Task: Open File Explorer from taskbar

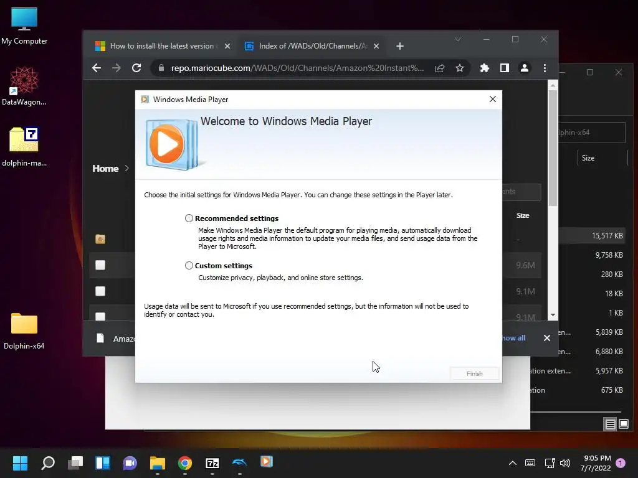Action: [158, 462]
